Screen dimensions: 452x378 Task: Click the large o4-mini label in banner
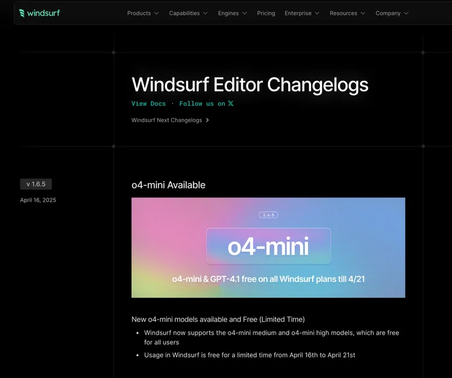268,246
